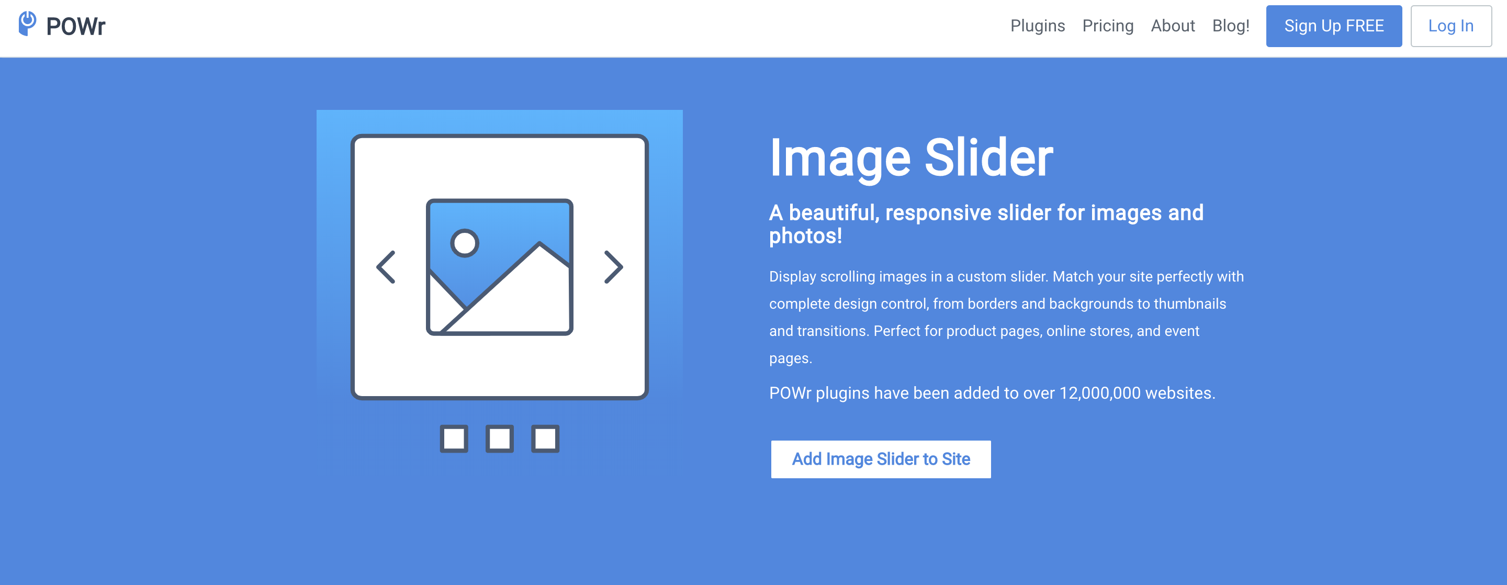
Task: Click the Add Image Slider to Site button
Action: click(881, 457)
